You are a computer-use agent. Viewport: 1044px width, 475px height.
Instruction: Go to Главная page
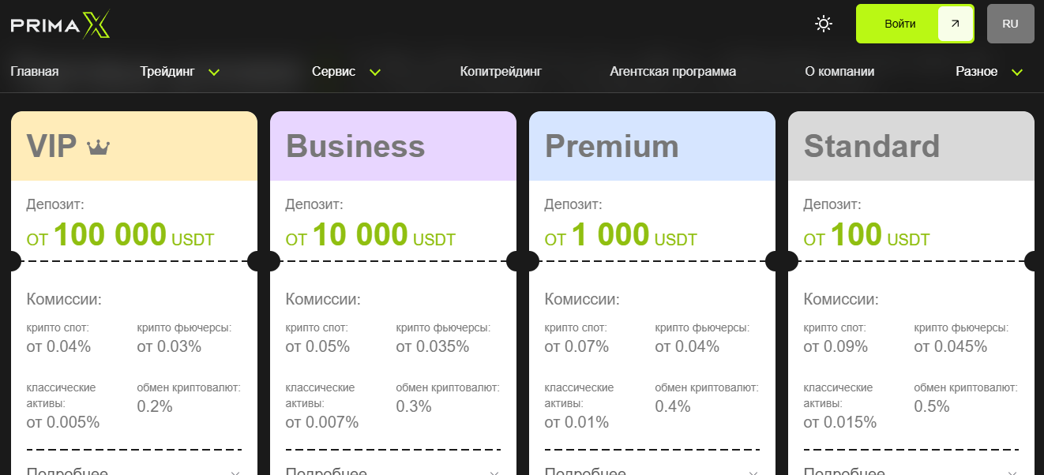(x=35, y=72)
